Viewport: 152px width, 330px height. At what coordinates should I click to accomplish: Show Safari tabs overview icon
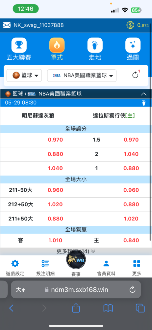click(x=140, y=308)
